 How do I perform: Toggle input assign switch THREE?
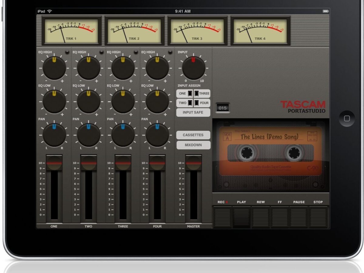click(x=197, y=93)
